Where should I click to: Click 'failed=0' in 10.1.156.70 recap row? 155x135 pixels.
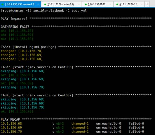pyautogui.click(x=136, y=132)
